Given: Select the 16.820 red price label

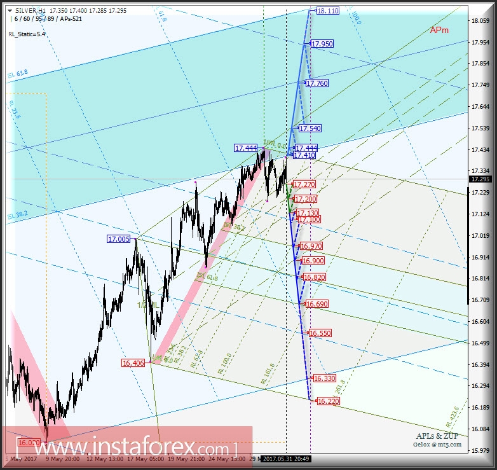Looking at the screenshot, I should (x=315, y=277).
